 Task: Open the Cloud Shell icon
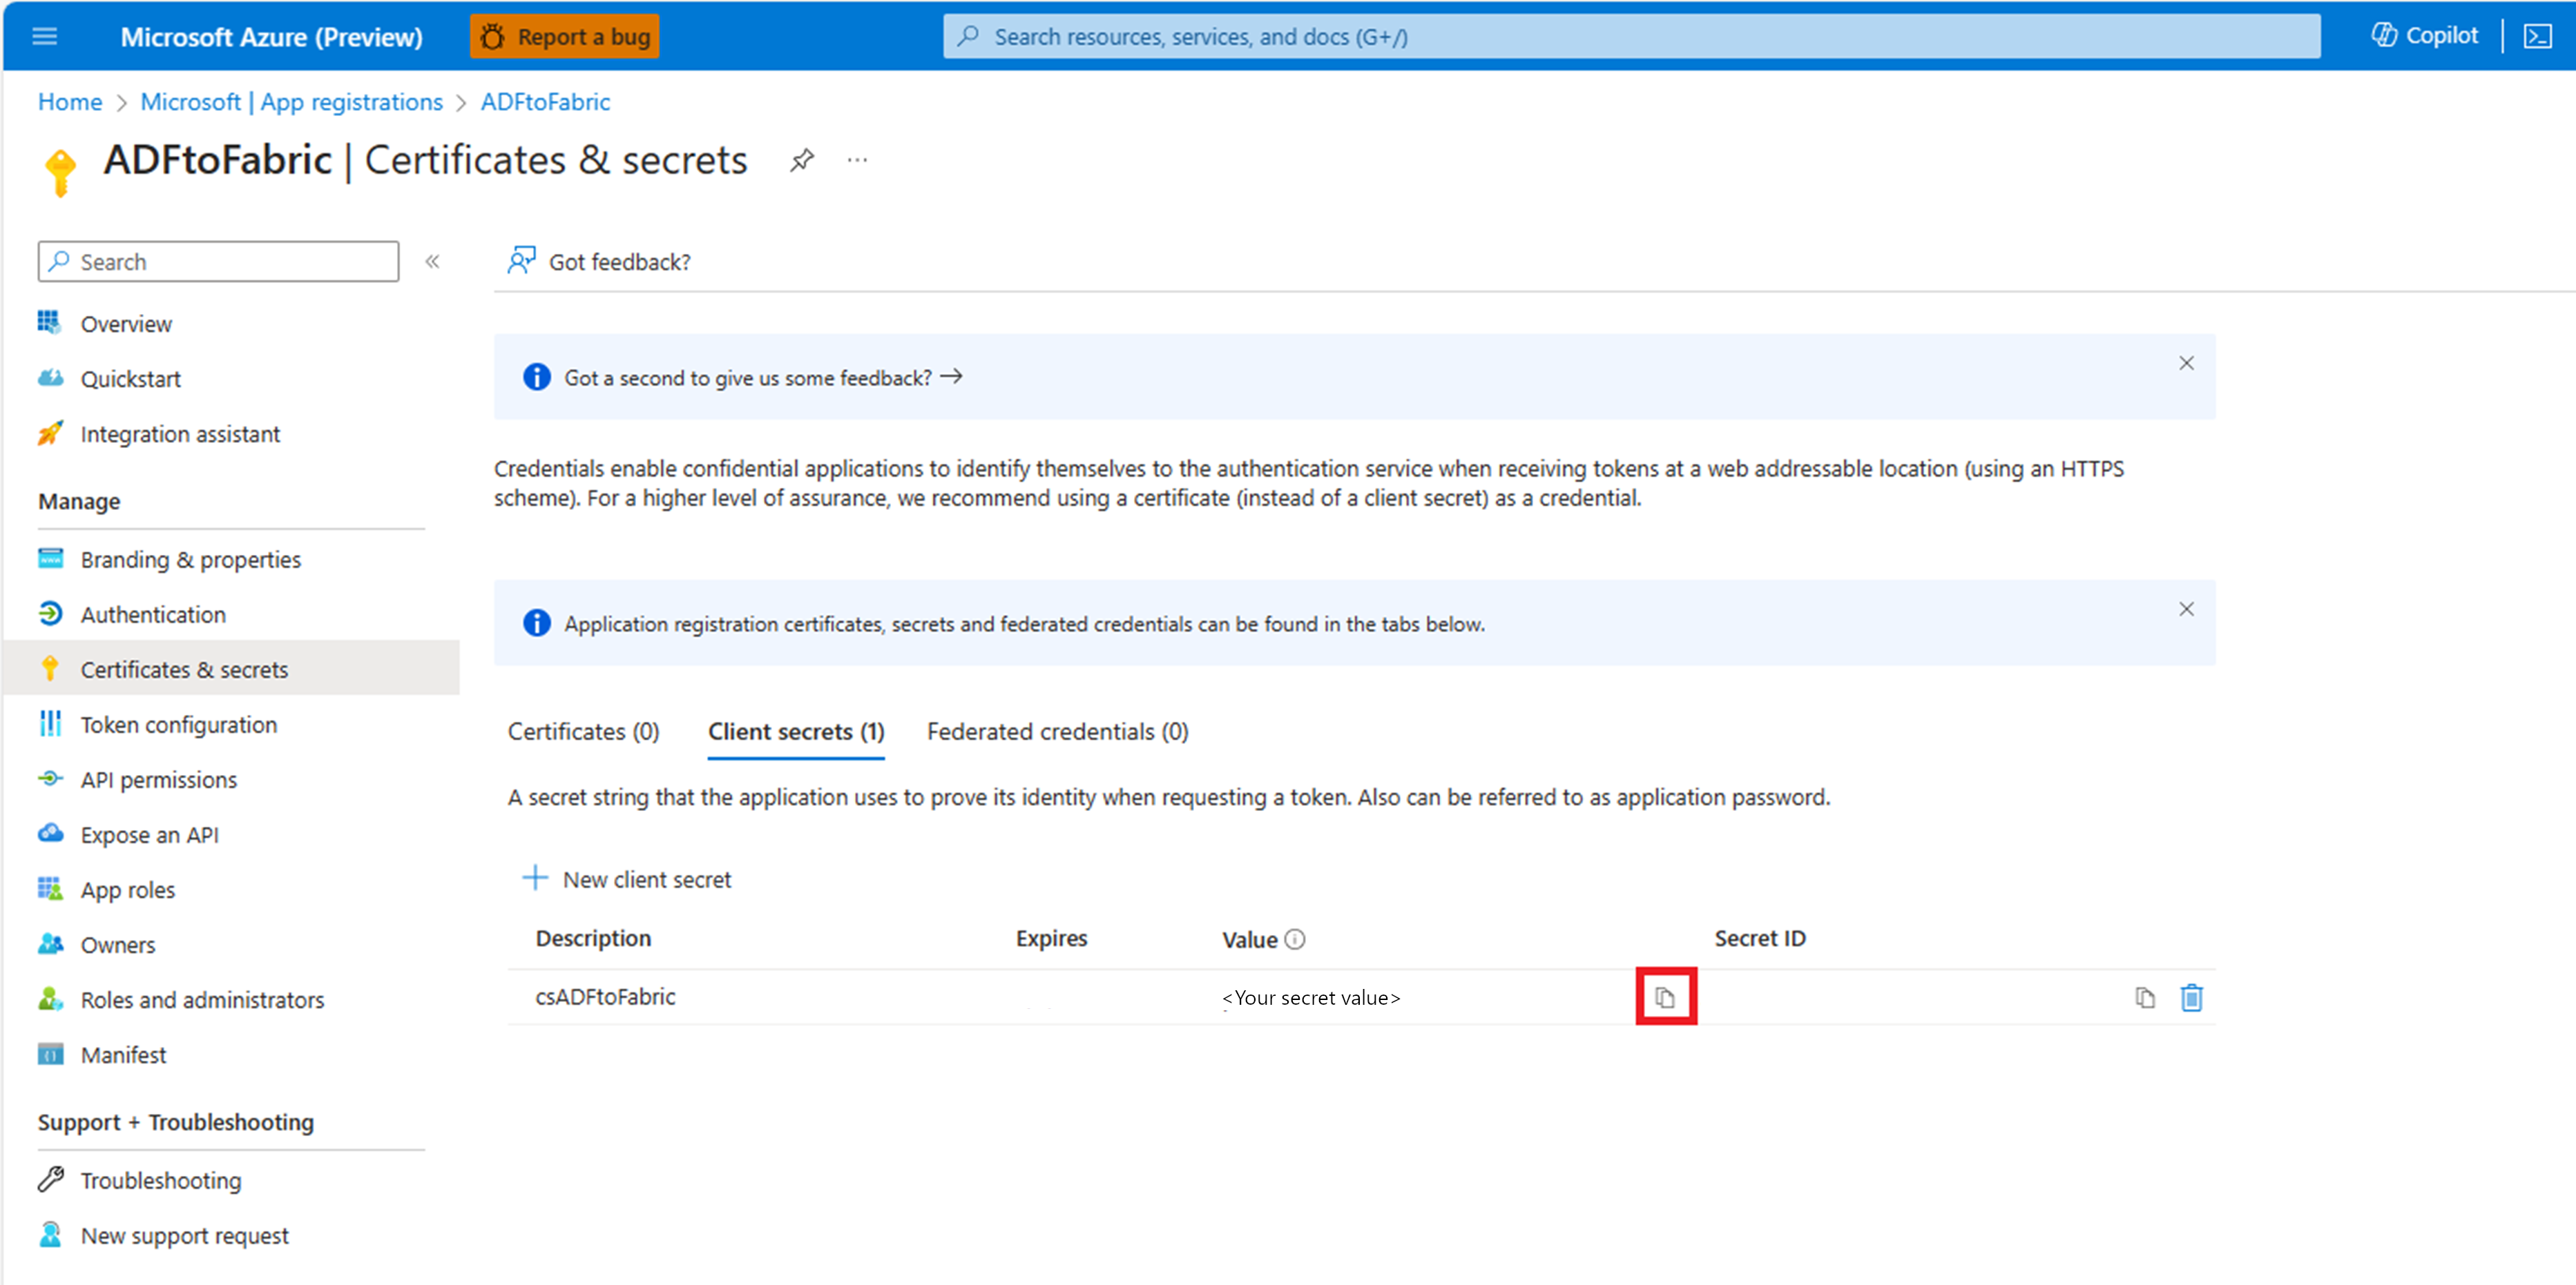click(x=2538, y=37)
